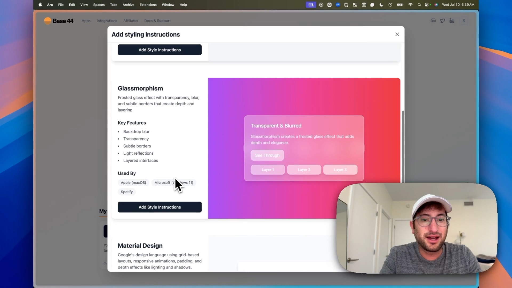Screen dimensions: 512x288
Task: Open the Apple menu
Action: coord(40,5)
